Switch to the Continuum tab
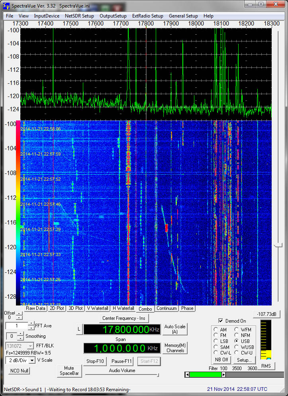 point(167,308)
